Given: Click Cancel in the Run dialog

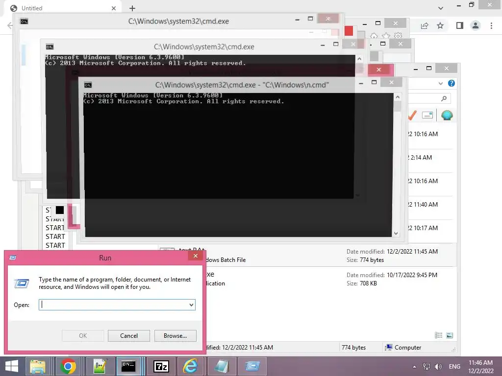Looking at the screenshot, I should click(129, 336).
